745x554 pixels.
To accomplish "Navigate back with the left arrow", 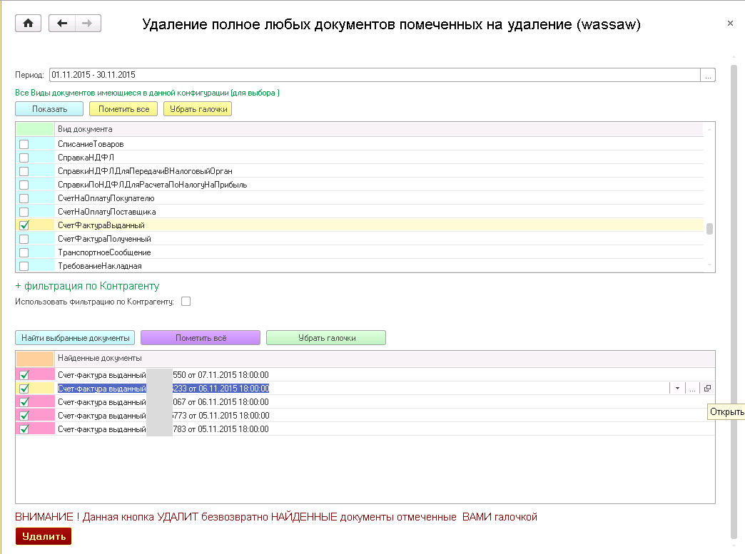I will coord(62,24).
